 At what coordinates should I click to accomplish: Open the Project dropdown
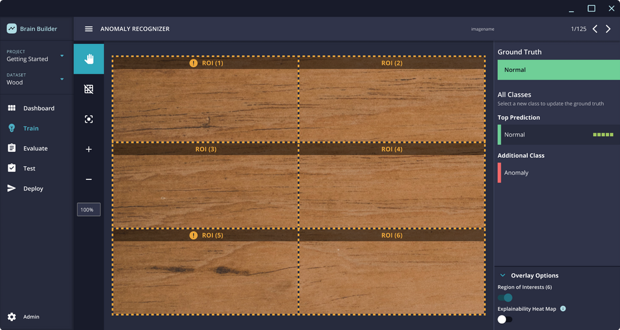pyautogui.click(x=62, y=56)
